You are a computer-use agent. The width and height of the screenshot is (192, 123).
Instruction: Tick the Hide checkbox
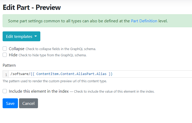click(5, 55)
